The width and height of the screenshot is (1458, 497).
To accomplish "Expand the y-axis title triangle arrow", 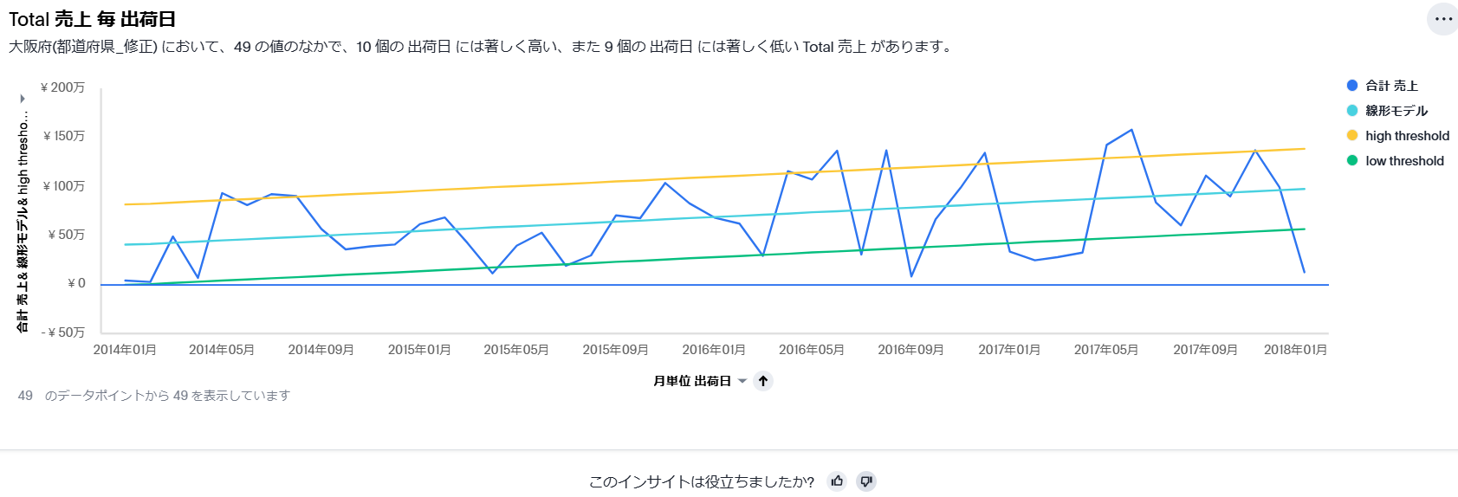I will [23, 99].
